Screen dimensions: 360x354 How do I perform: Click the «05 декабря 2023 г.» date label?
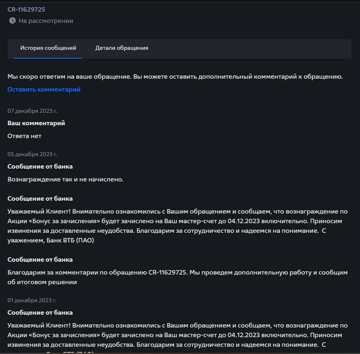point(32,154)
